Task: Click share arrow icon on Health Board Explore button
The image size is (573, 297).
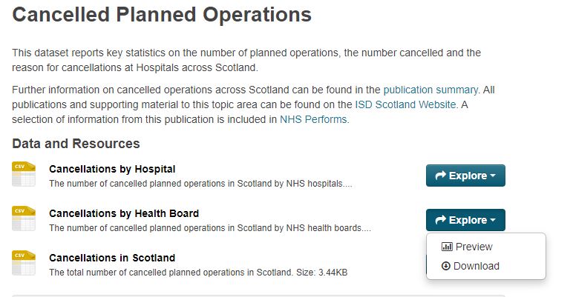Action: tap(440, 220)
